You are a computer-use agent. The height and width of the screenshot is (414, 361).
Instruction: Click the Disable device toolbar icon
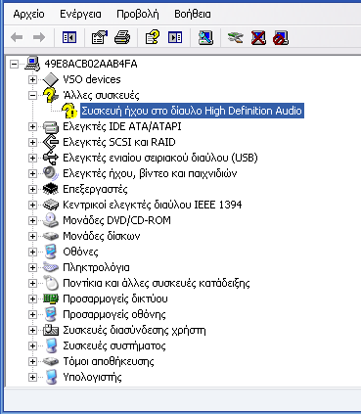281,37
